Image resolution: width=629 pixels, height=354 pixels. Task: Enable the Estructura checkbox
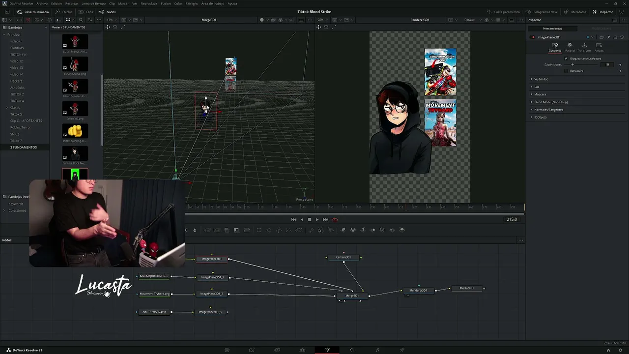click(x=566, y=71)
